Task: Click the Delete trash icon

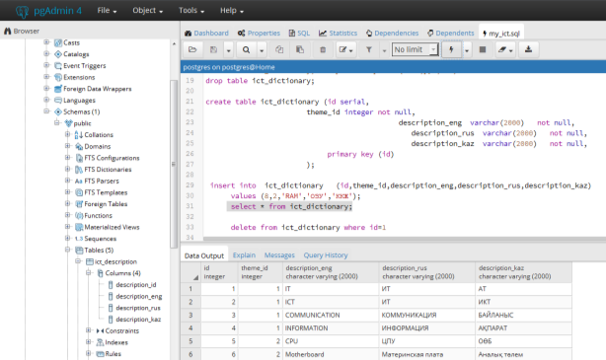Action: coord(323,49)
